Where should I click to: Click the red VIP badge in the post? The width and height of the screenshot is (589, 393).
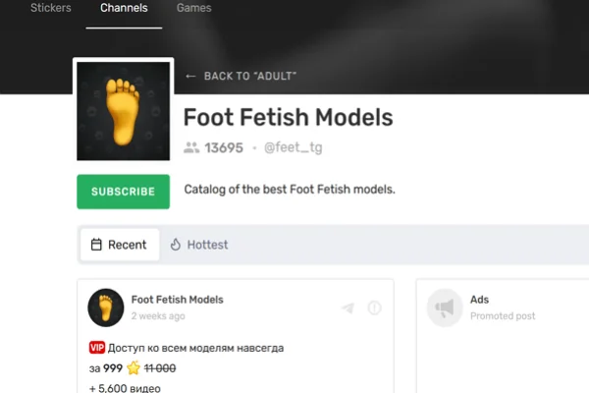coord(97,348)
